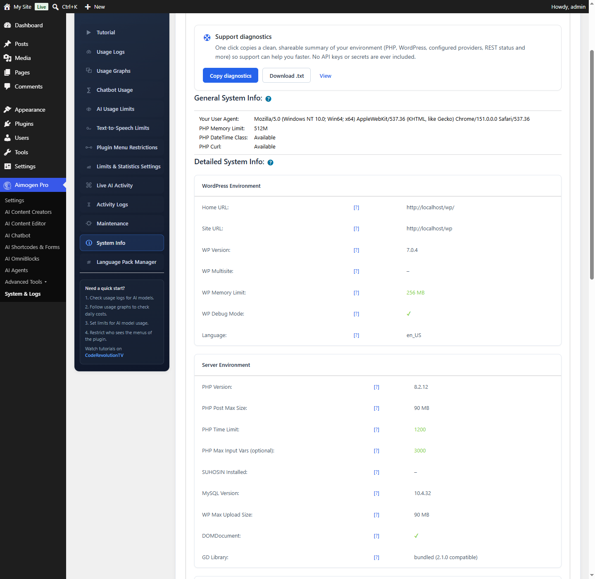The height and width of the screenshot is (579, 595).
Task: Click the Comments bubble icon
Action: [x=7, y=86]
